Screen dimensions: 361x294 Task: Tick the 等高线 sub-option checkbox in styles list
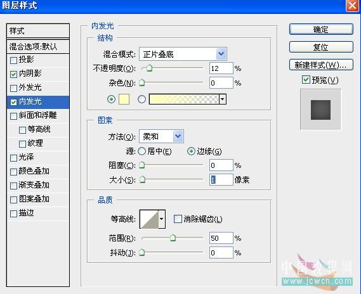point(22,130)
